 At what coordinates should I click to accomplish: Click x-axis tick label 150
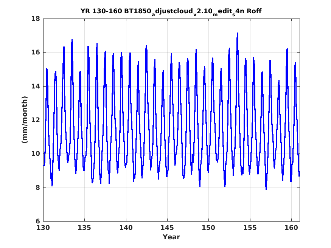pyautogui.click(x=208, y=228)
